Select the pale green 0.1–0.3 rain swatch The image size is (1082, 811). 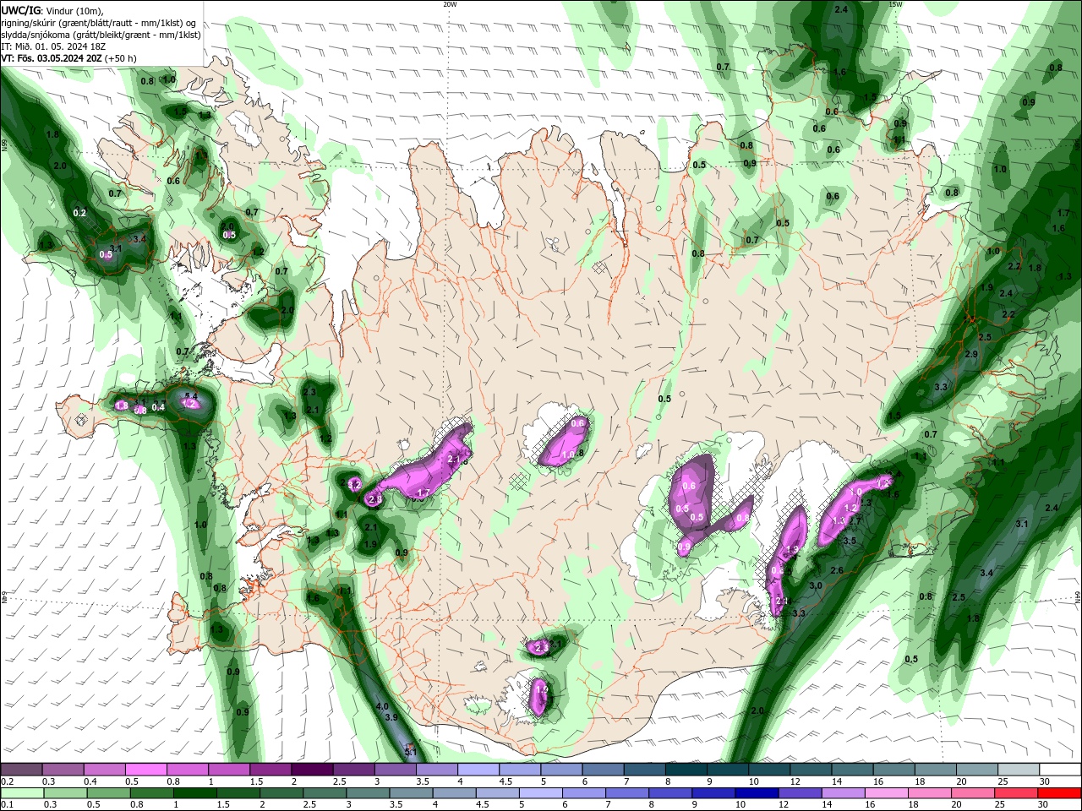click(x=22, y=793)
